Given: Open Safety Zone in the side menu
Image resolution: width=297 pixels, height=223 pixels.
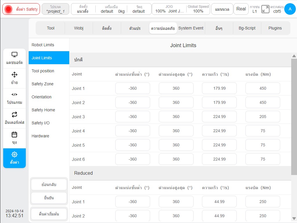Looking at the screenshot, I should pyautogui.click(x=49, y=84).
